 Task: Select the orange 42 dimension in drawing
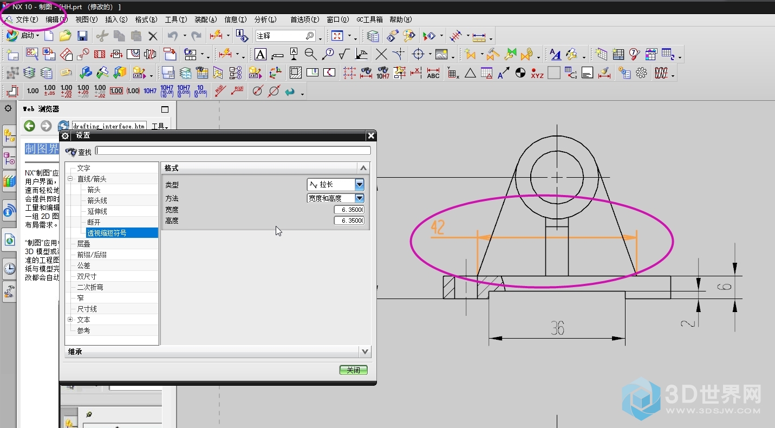438,228
